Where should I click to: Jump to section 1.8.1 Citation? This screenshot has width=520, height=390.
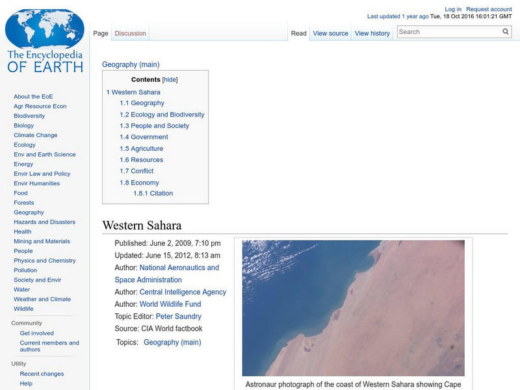click(x=154, y=193)
